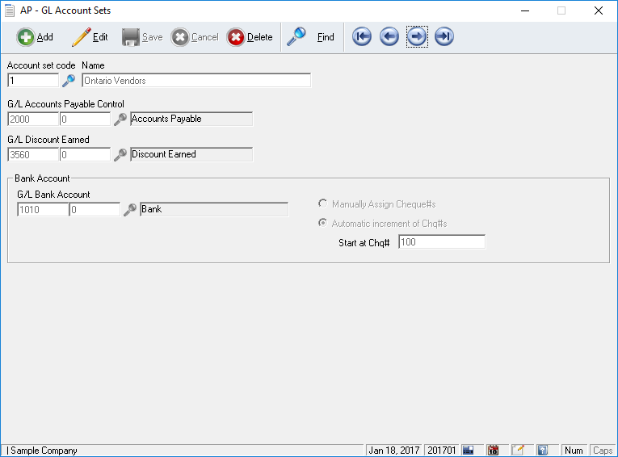
Task: Click the calendar icon in status bar
Action: (493, 451)
